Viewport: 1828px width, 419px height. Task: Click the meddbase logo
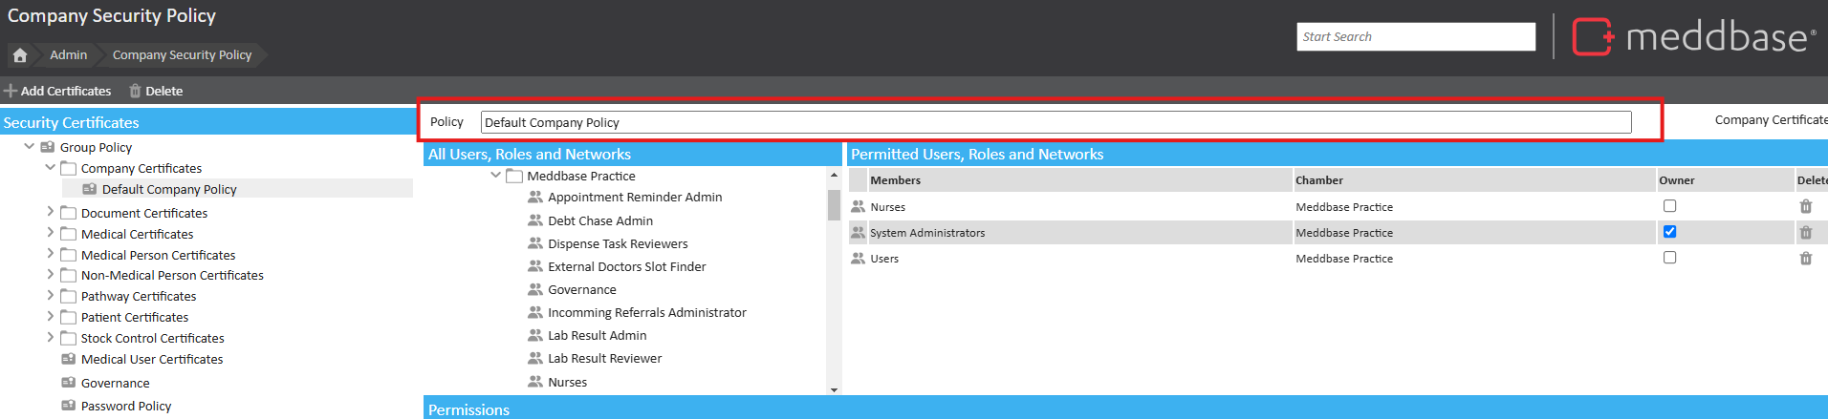tap(1694, 37)
